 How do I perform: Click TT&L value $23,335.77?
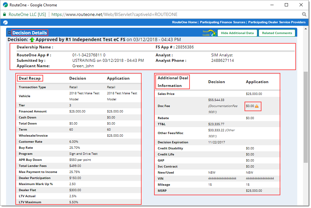(x=216, y=124)
